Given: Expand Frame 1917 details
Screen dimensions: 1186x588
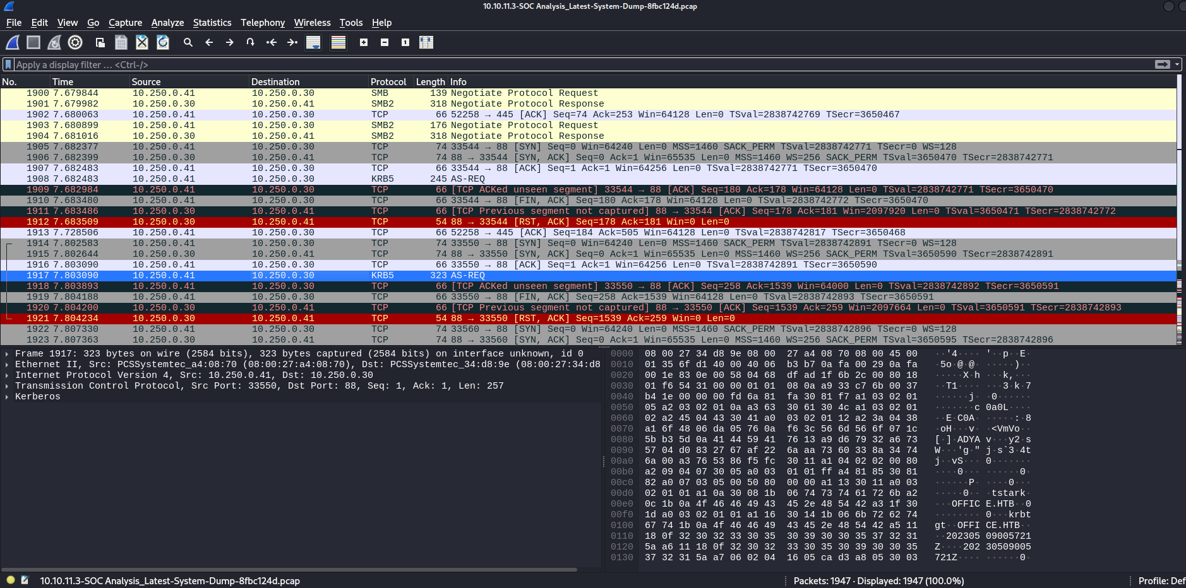Looking at the screenshot, I should 6,354.
